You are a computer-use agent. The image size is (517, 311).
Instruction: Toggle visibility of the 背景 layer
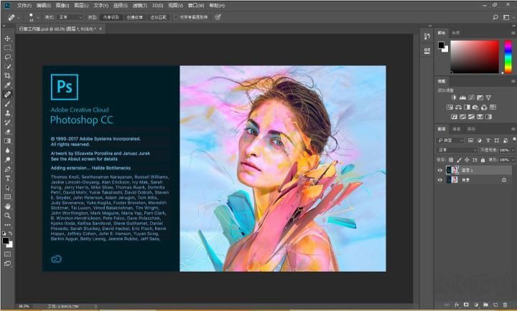(440, 181)
